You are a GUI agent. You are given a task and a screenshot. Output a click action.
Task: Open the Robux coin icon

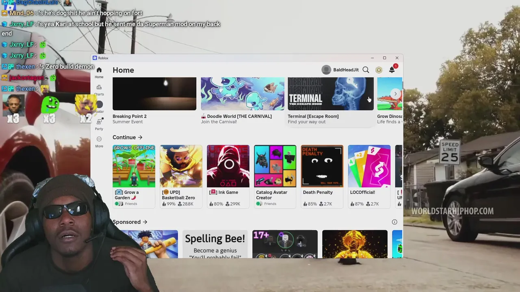click(x=379, y=70)
